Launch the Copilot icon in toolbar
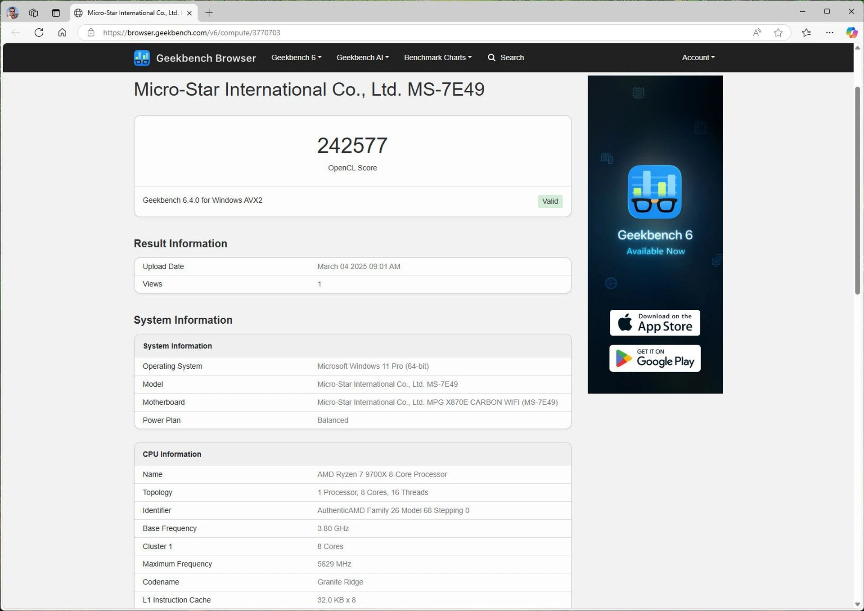Screen dimensions: 864x611 (851, 32)
